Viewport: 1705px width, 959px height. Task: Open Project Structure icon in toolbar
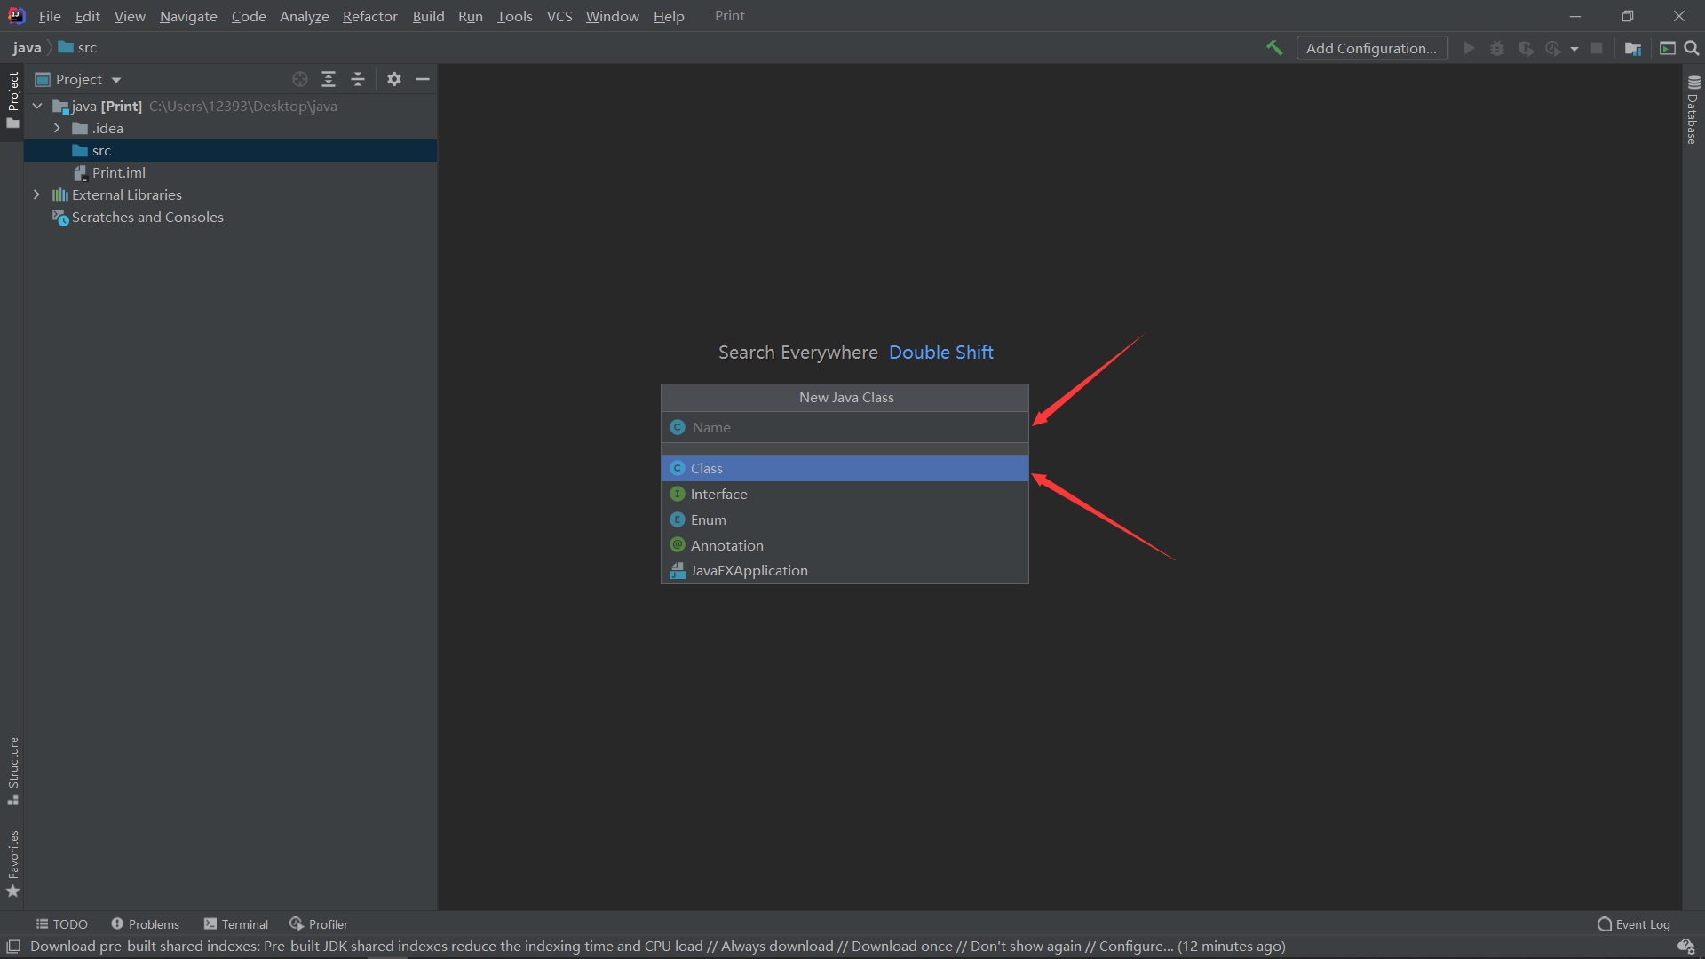pyautogui.click(x=1632, y=48)
